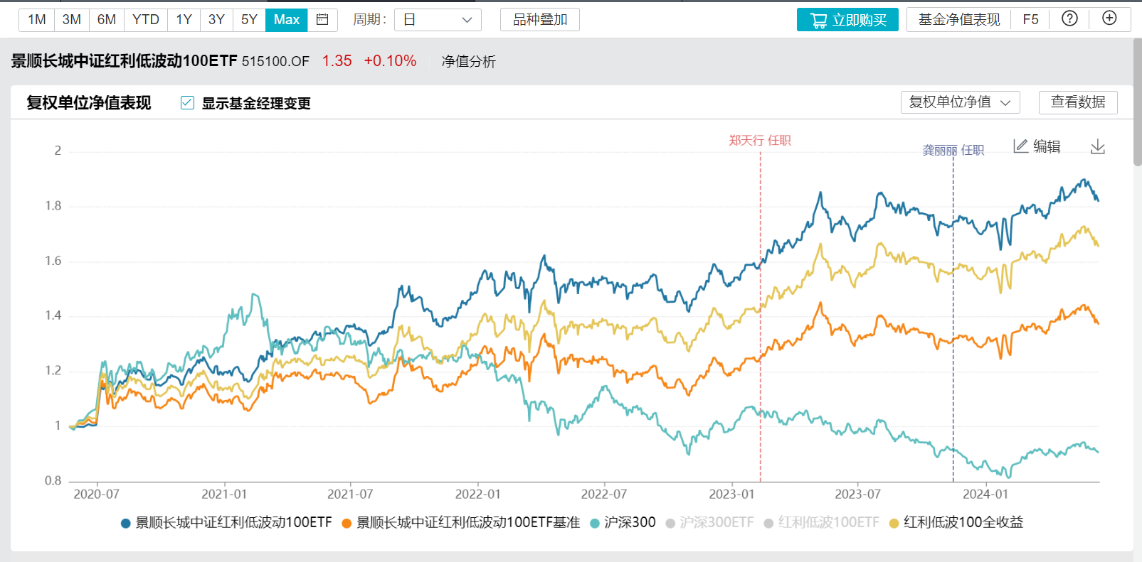Click the 品种叠加 button
Screen dimensions: 1142x562
tap(540, 20)
